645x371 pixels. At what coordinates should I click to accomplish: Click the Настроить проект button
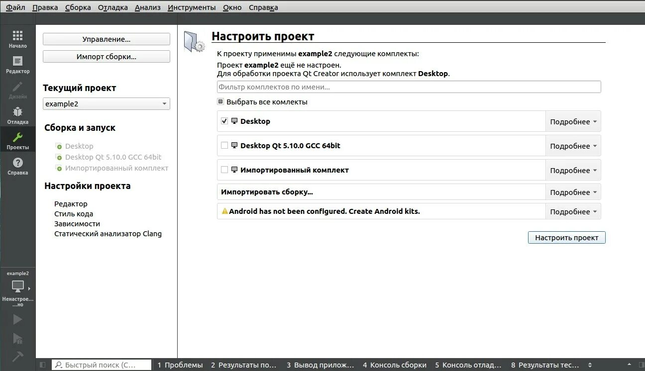(566, 238)
